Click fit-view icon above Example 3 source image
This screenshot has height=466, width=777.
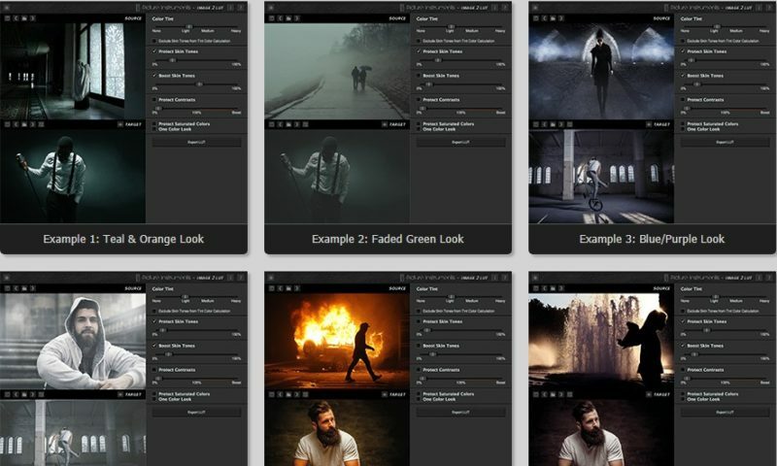(x=536, y=18)
